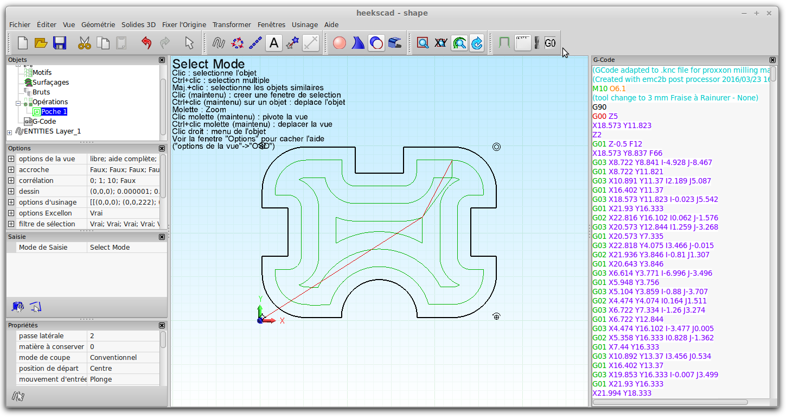Click the red sphere solid icon

(340, 43)
